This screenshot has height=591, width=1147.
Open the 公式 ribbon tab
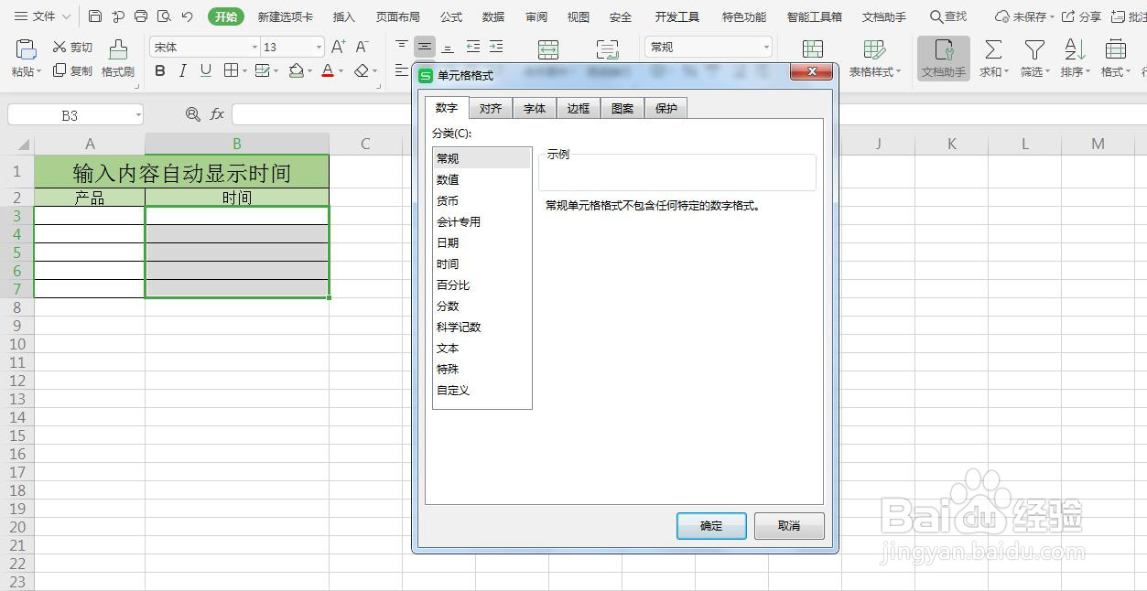click(x=451, y=16)
